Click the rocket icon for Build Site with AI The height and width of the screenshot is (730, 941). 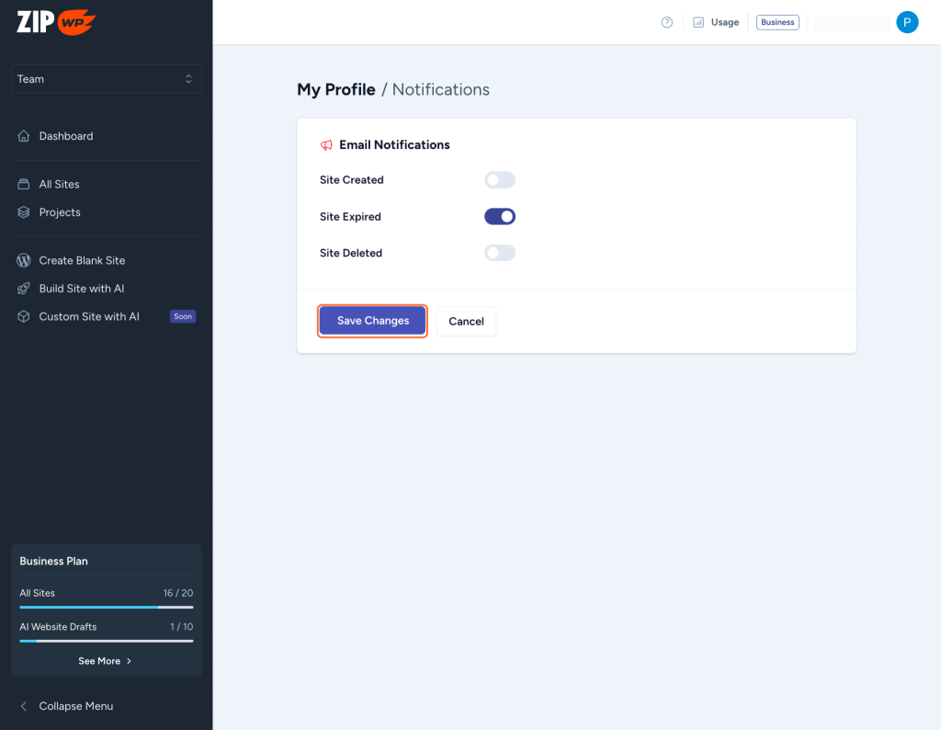(24, 289)
